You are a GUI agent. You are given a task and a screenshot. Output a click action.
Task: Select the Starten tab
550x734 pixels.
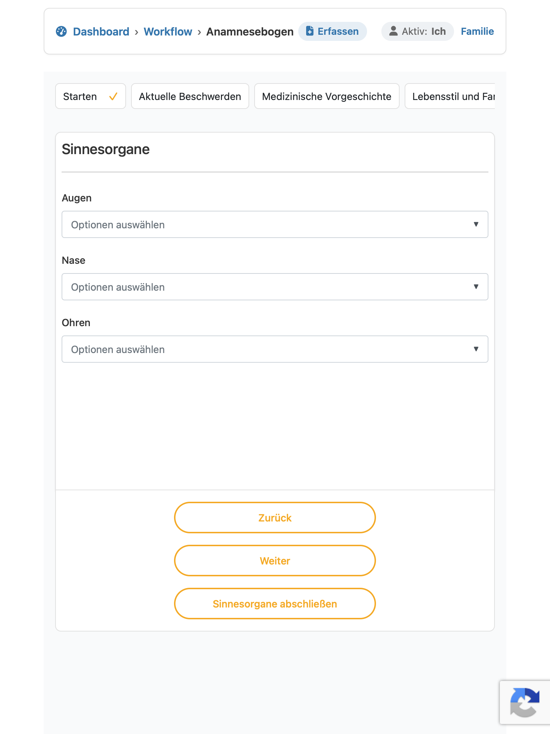click(x=91, y=96)
